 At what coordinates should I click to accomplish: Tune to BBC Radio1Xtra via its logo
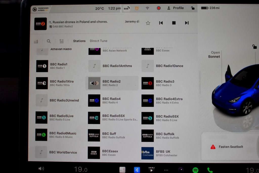tap(42, 83)
